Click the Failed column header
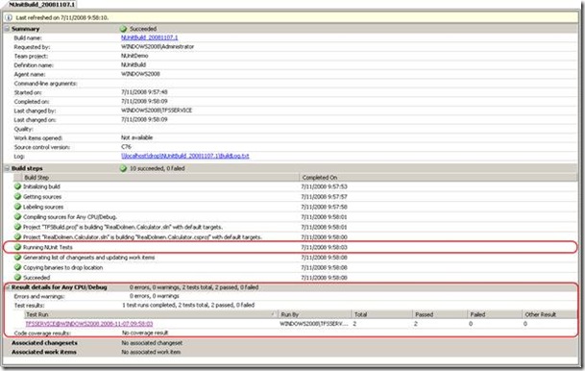The width and height of the screenshot is (585, 371). pyautogui.click(x=495, y=314)
